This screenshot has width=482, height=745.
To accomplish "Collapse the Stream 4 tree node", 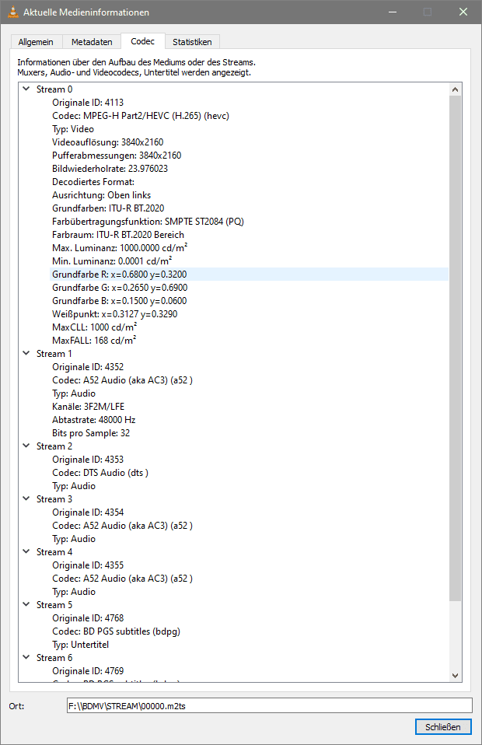I will tap(26, 551).
